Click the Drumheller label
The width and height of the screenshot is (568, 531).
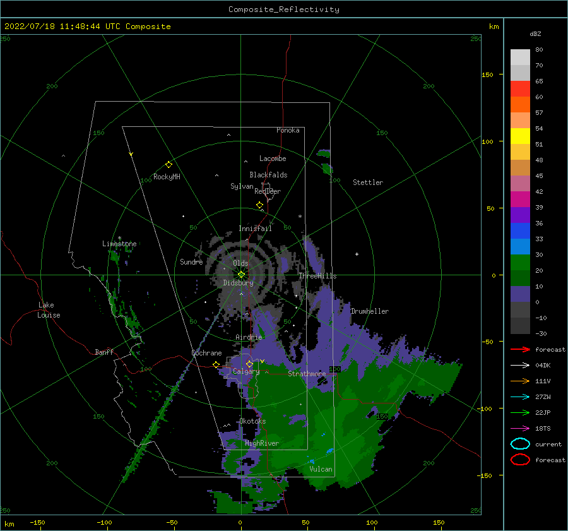[x=370, y=311]
